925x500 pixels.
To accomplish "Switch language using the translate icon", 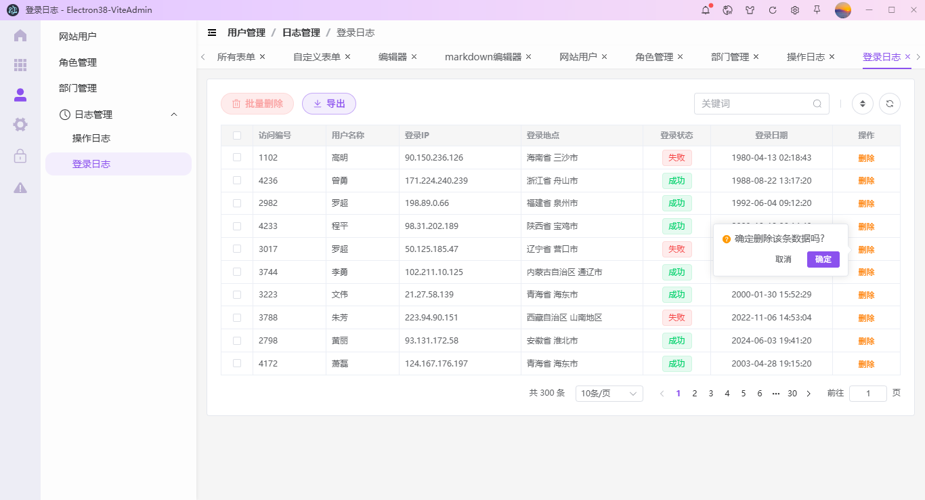I will (727, 10).
